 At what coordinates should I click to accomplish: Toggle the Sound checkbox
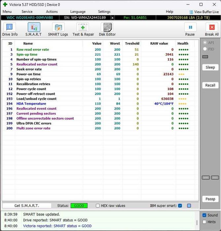(x=204, y=215)
